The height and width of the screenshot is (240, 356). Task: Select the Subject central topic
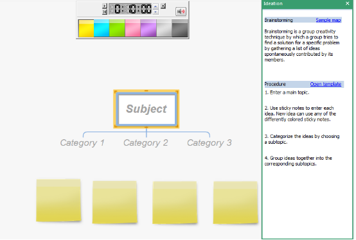point(147,109)
